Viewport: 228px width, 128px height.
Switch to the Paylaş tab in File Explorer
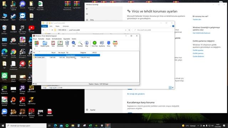click(57, 26)
